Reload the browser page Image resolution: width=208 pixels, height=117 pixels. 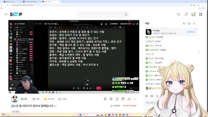pos(7,5)
